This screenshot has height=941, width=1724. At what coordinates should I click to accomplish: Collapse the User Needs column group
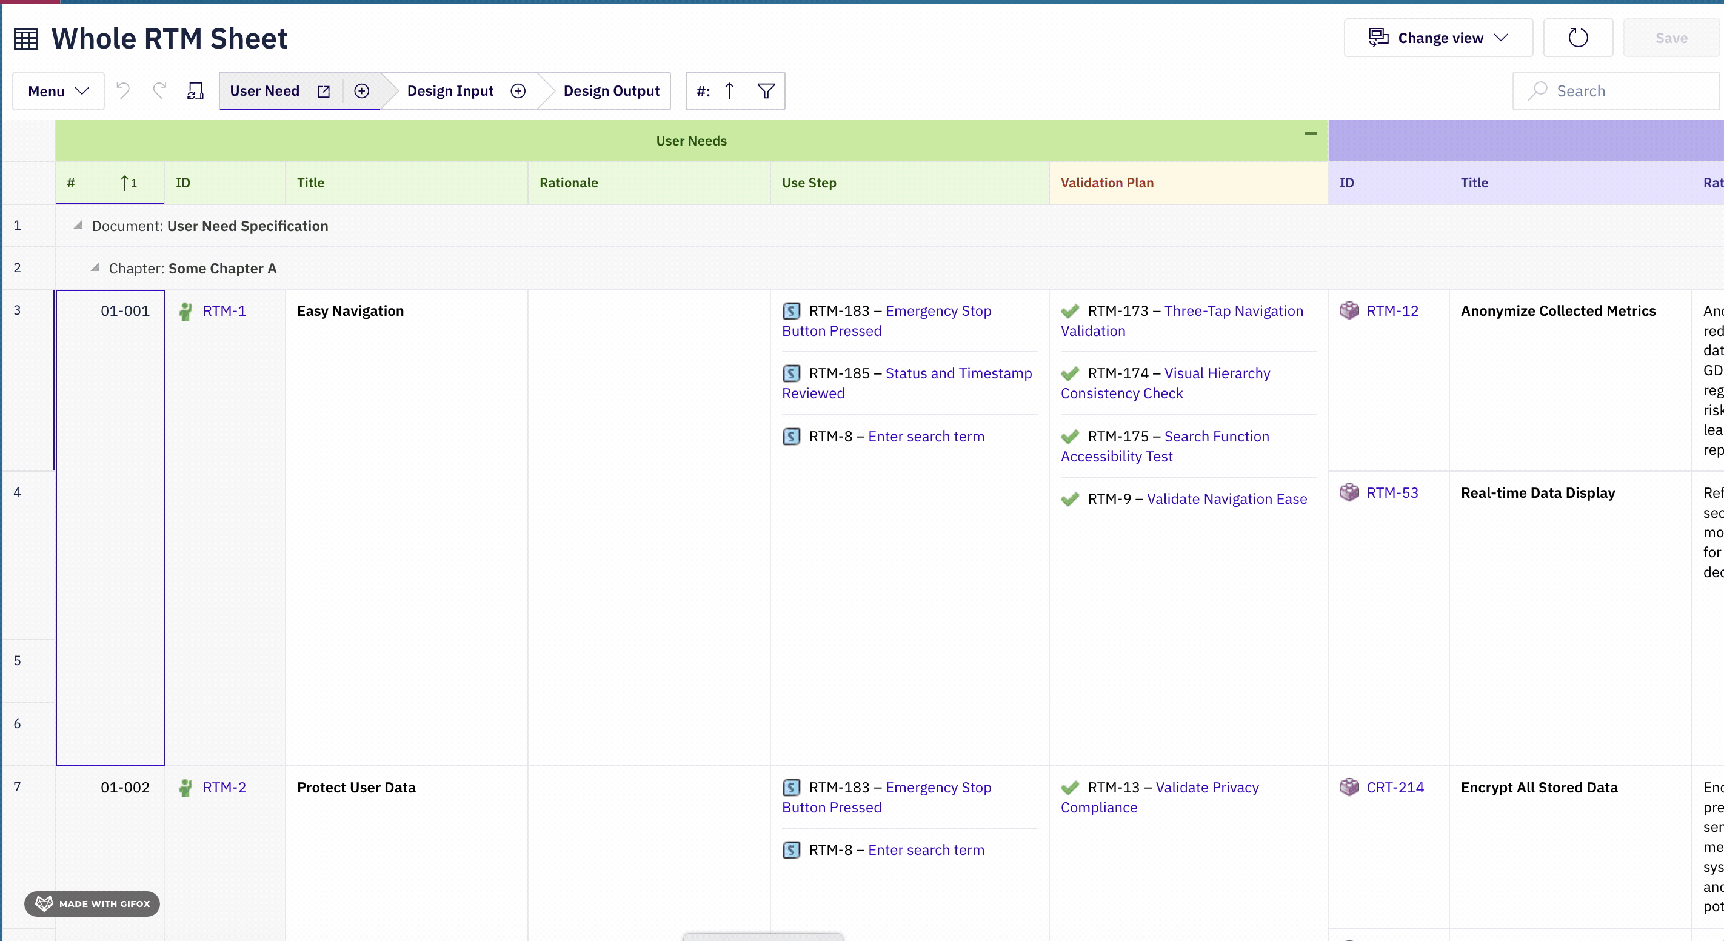(1310, 133)
